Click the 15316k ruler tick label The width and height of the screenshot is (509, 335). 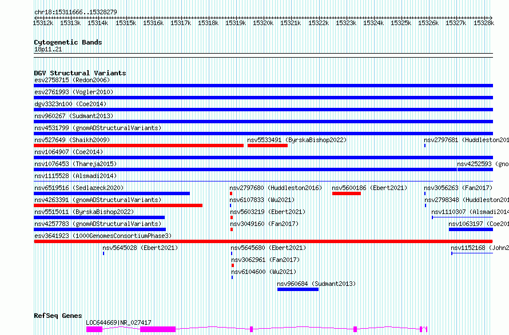153,23
